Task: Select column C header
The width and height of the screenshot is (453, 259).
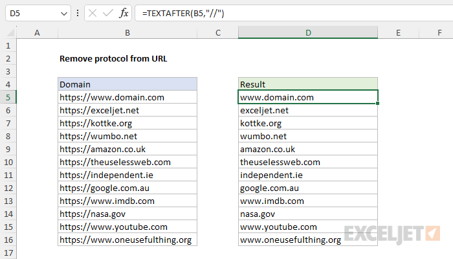Action: click(218, 32)
